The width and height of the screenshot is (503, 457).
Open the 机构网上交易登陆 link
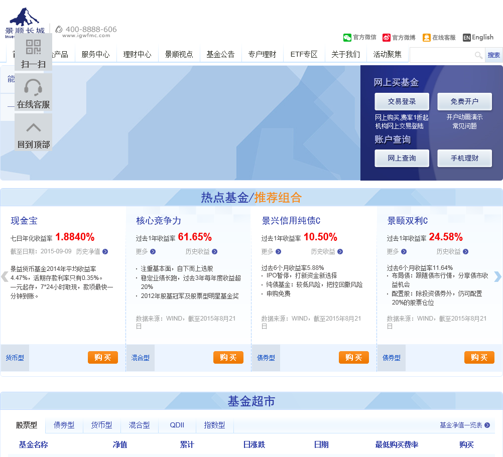pyautogui.click(x=400, y=126)
